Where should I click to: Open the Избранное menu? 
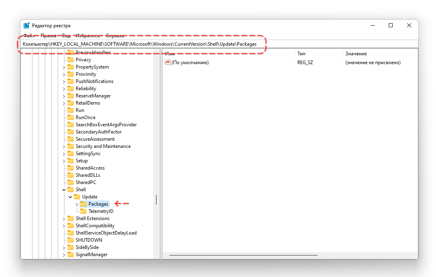(88, 36)
